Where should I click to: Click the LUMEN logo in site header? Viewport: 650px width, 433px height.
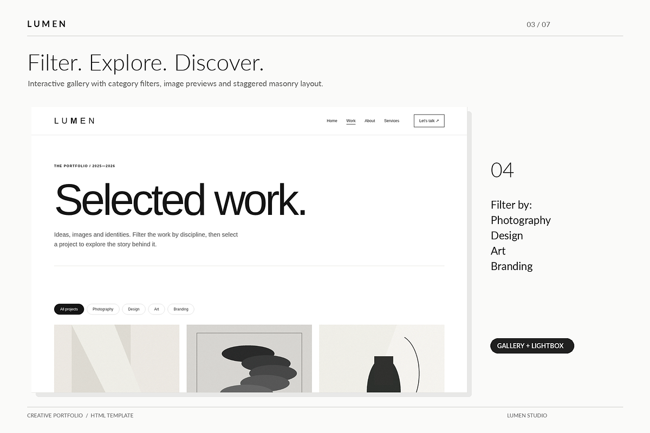74,121
